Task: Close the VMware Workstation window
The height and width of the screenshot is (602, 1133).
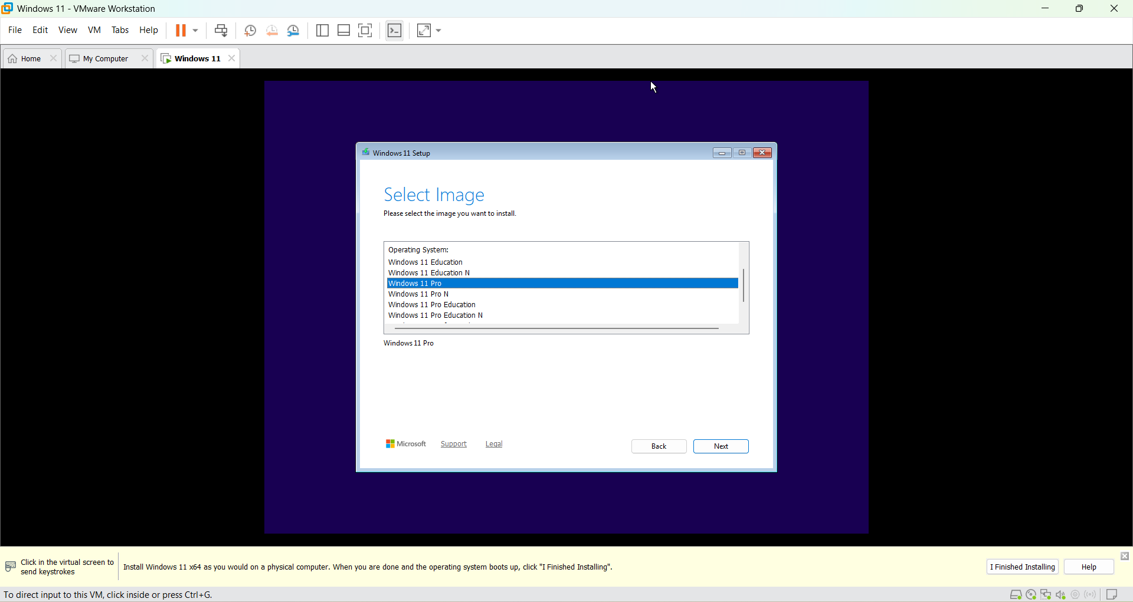Action: [x=1114, y=9]
